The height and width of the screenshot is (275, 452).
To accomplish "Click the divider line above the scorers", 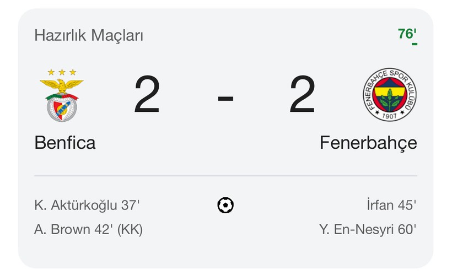I will [x=225, y=176].
